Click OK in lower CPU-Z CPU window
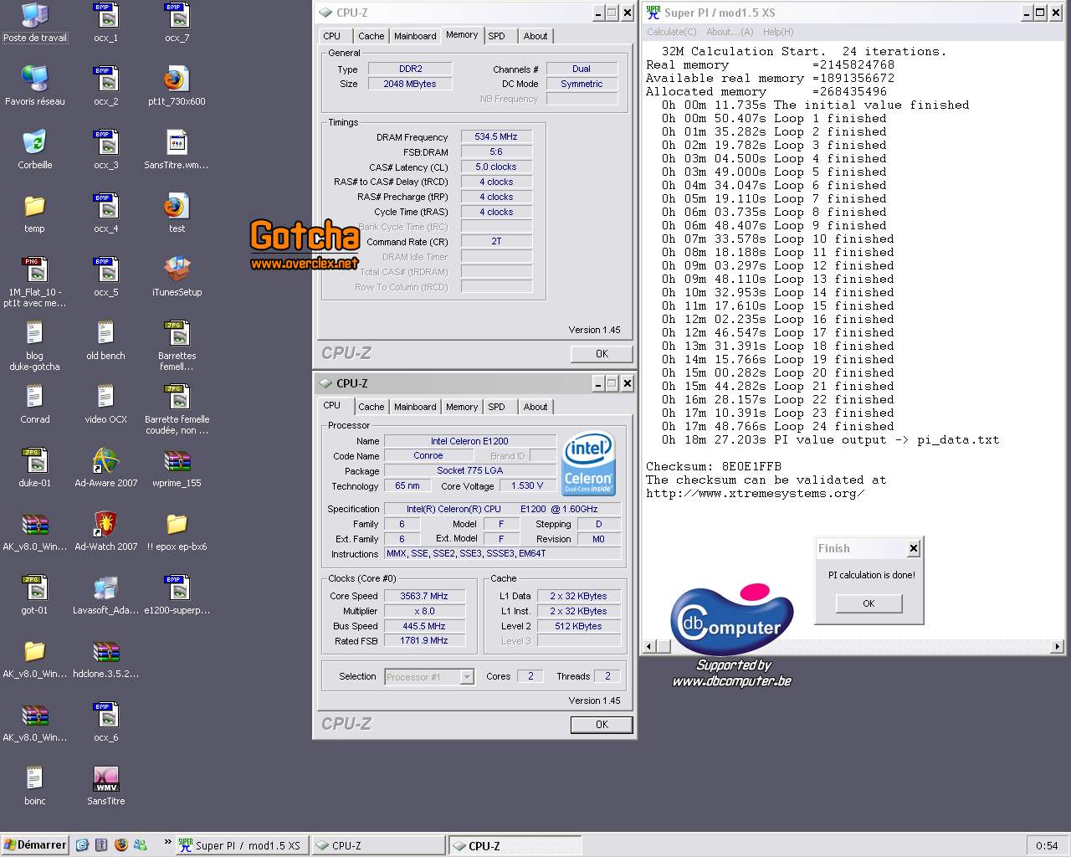The height and width of the screenshot is (857, 1071). point(602,725)
